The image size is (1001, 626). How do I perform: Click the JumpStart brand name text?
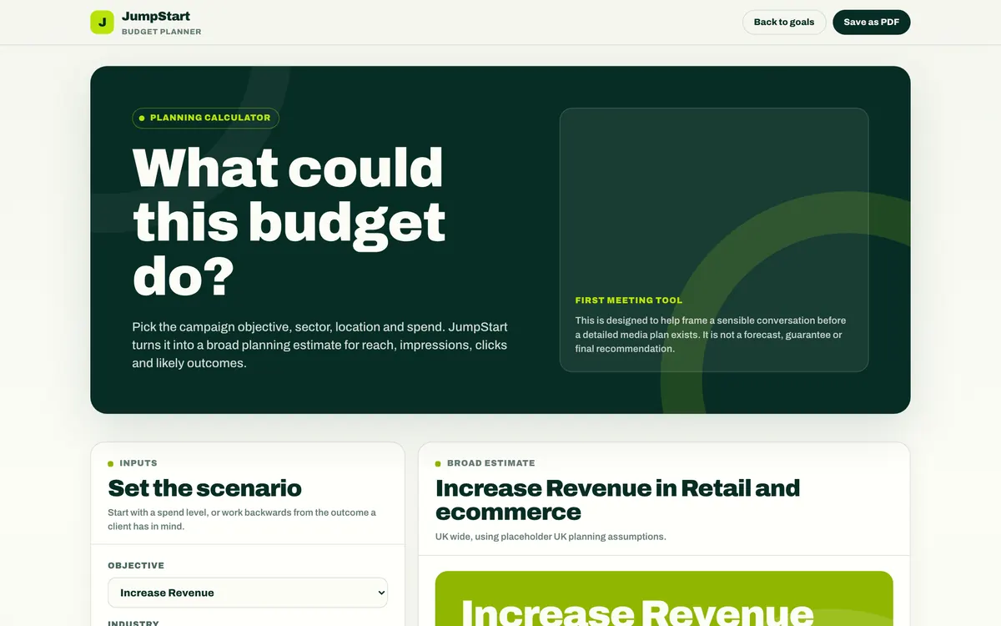pyautogui.click(x=155, y=16)
